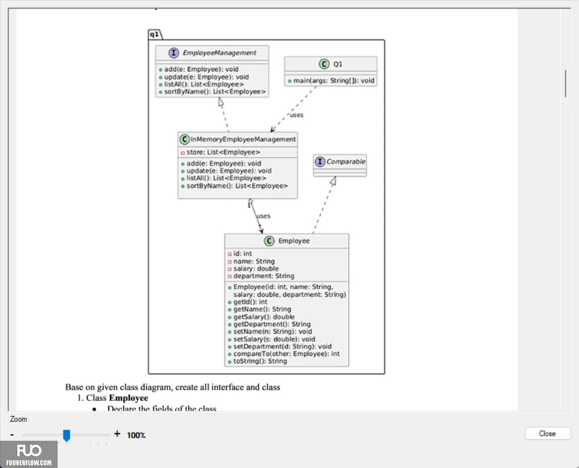Click the minus zoom-out icon
The height and width of the screenshot is (468, 579).
[x=12, y=435]
